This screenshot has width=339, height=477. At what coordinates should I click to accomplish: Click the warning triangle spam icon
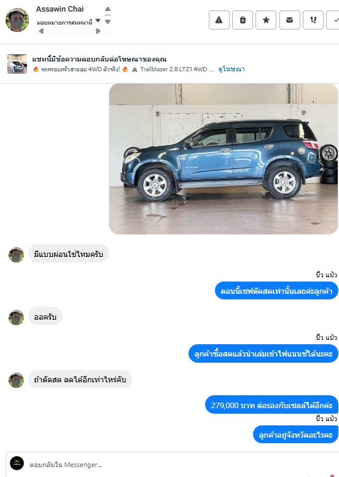coord(219,20)
